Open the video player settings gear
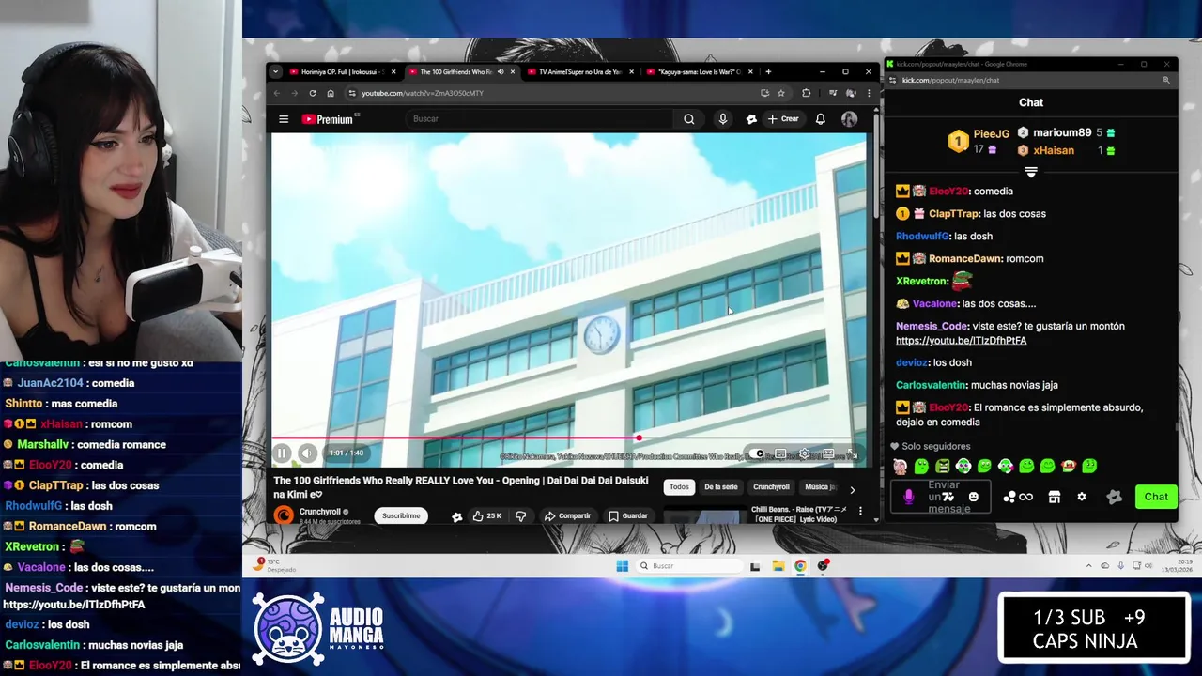The width and height of the screenshot is (1202, 676). (804, 454)
